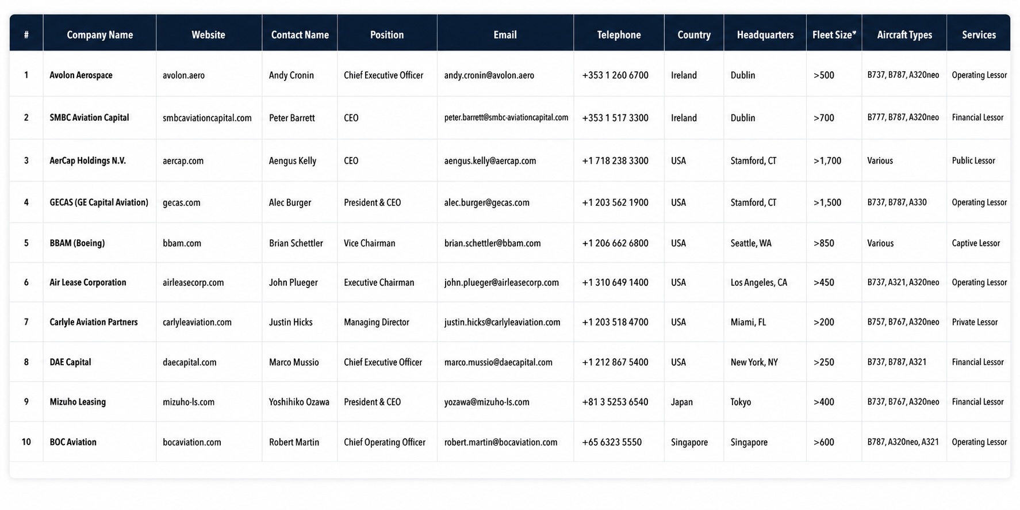Select SMBC Aviation Capital company name
The width and height of the screenshot is (1020, 510).
click(89, 117)
